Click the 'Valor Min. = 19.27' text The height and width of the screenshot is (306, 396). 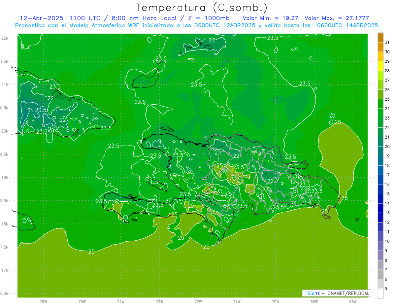(x=271, y=18)
